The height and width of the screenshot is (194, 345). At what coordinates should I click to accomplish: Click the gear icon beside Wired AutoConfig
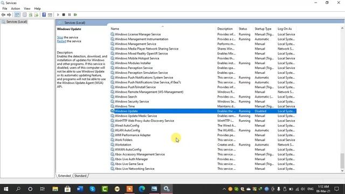112,126
